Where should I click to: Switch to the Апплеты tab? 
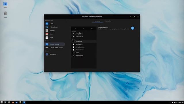pyautogui.click(x=97, y=21)
